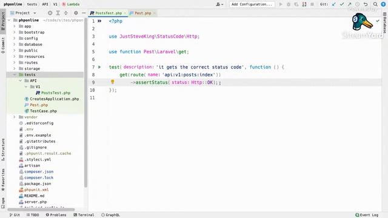This screenshot has height=218, width=388.
Task: Expand the routes folder
Action: [x=15, y=62]
